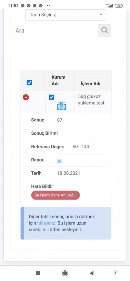Toggle the select-all checkbox in table header

[x=30, y=83]
